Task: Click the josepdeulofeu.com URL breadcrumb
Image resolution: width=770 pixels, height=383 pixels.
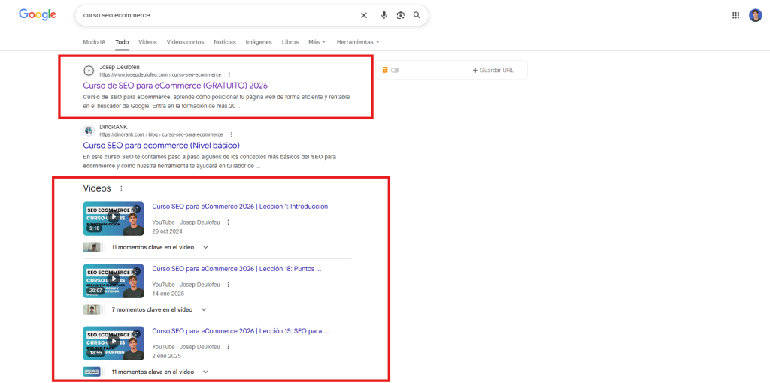Action: 160,74
